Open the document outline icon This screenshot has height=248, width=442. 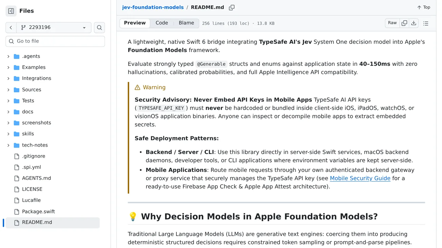point(426,23)
